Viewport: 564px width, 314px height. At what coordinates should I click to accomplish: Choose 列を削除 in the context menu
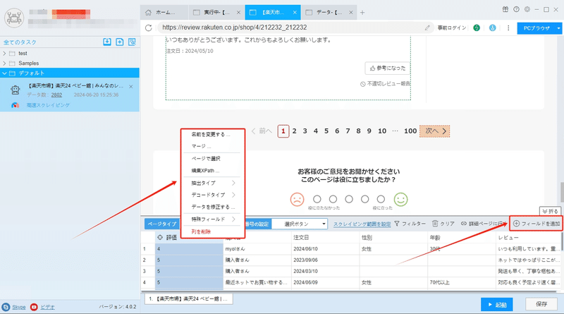pyautogui.click(x=201, y=231)
